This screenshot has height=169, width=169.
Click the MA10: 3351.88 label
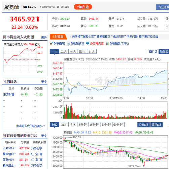coord(102,132)
